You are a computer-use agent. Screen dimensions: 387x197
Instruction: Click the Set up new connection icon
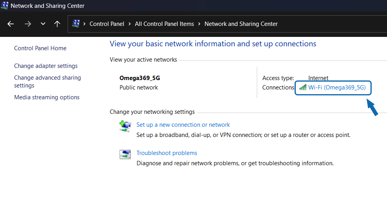(x=125, y=126)
